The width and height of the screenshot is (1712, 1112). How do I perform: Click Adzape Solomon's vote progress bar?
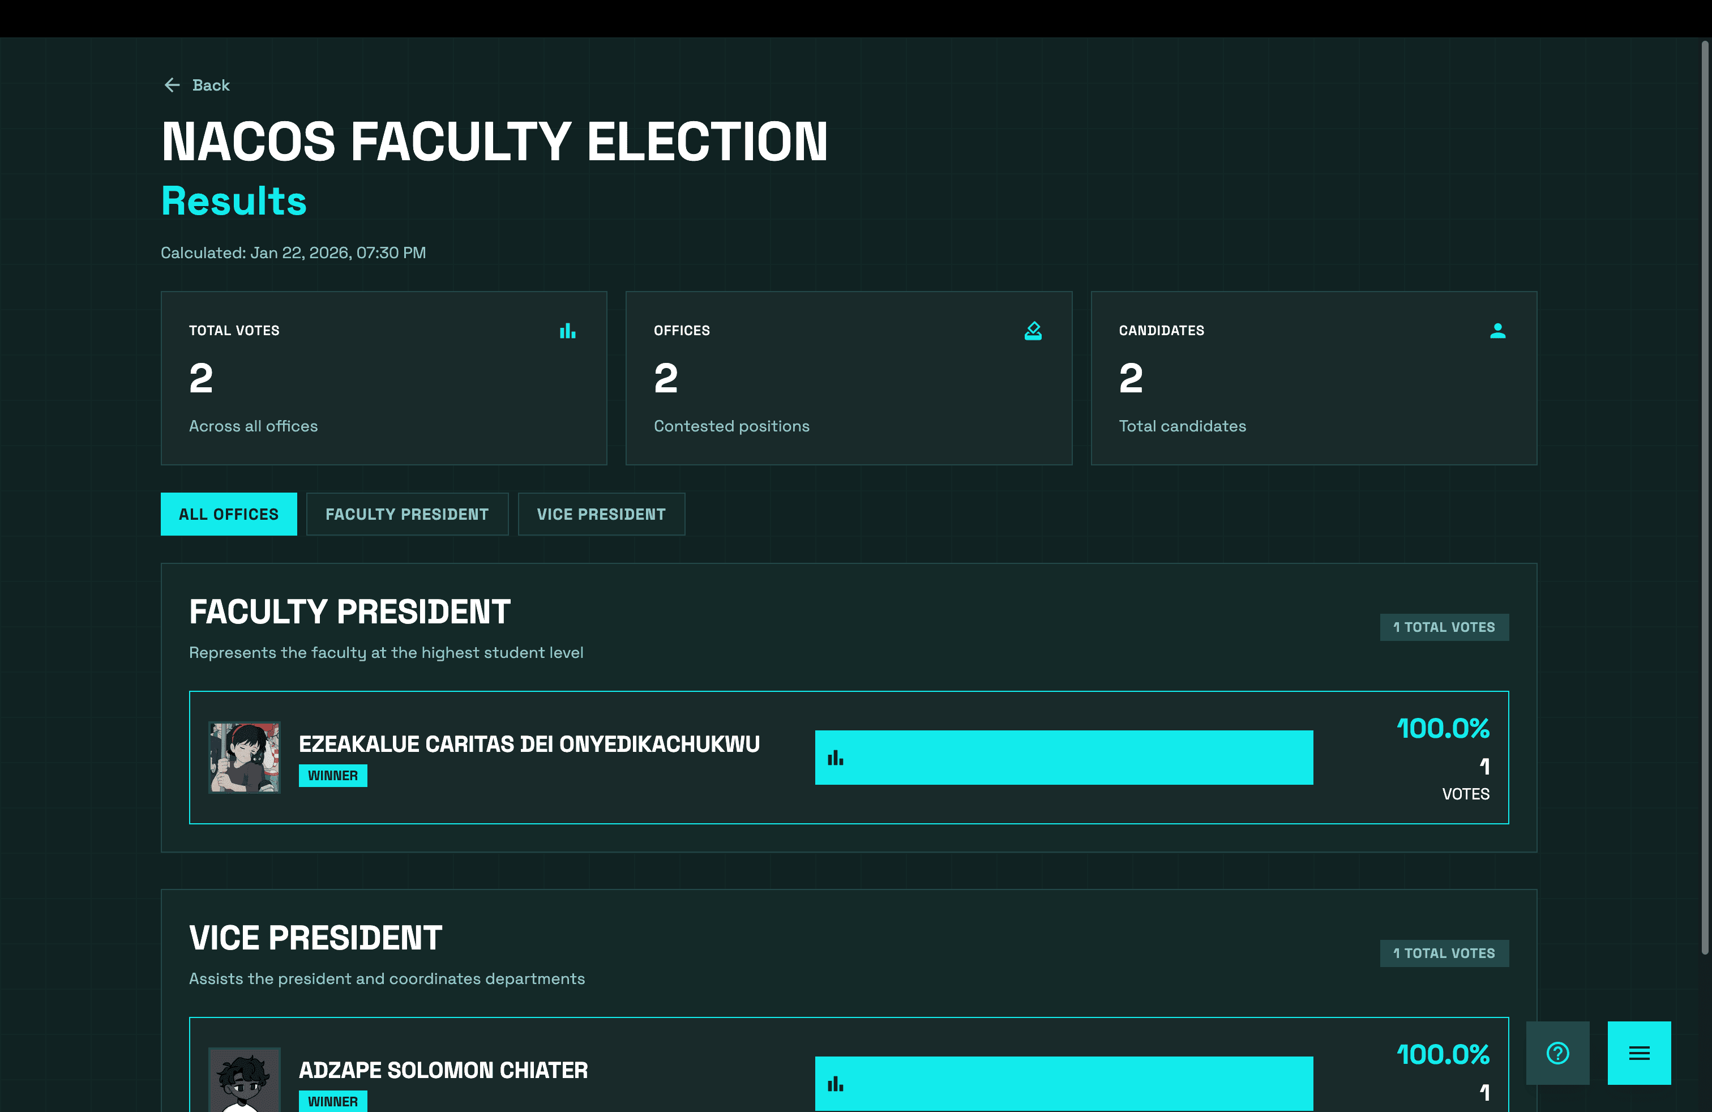[x=1064, y=1084]
